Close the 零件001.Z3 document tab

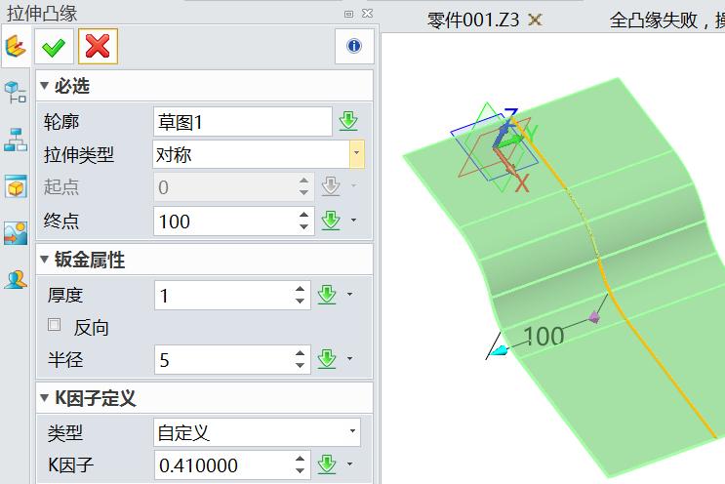pyautogui.click(x=535, y=20)
